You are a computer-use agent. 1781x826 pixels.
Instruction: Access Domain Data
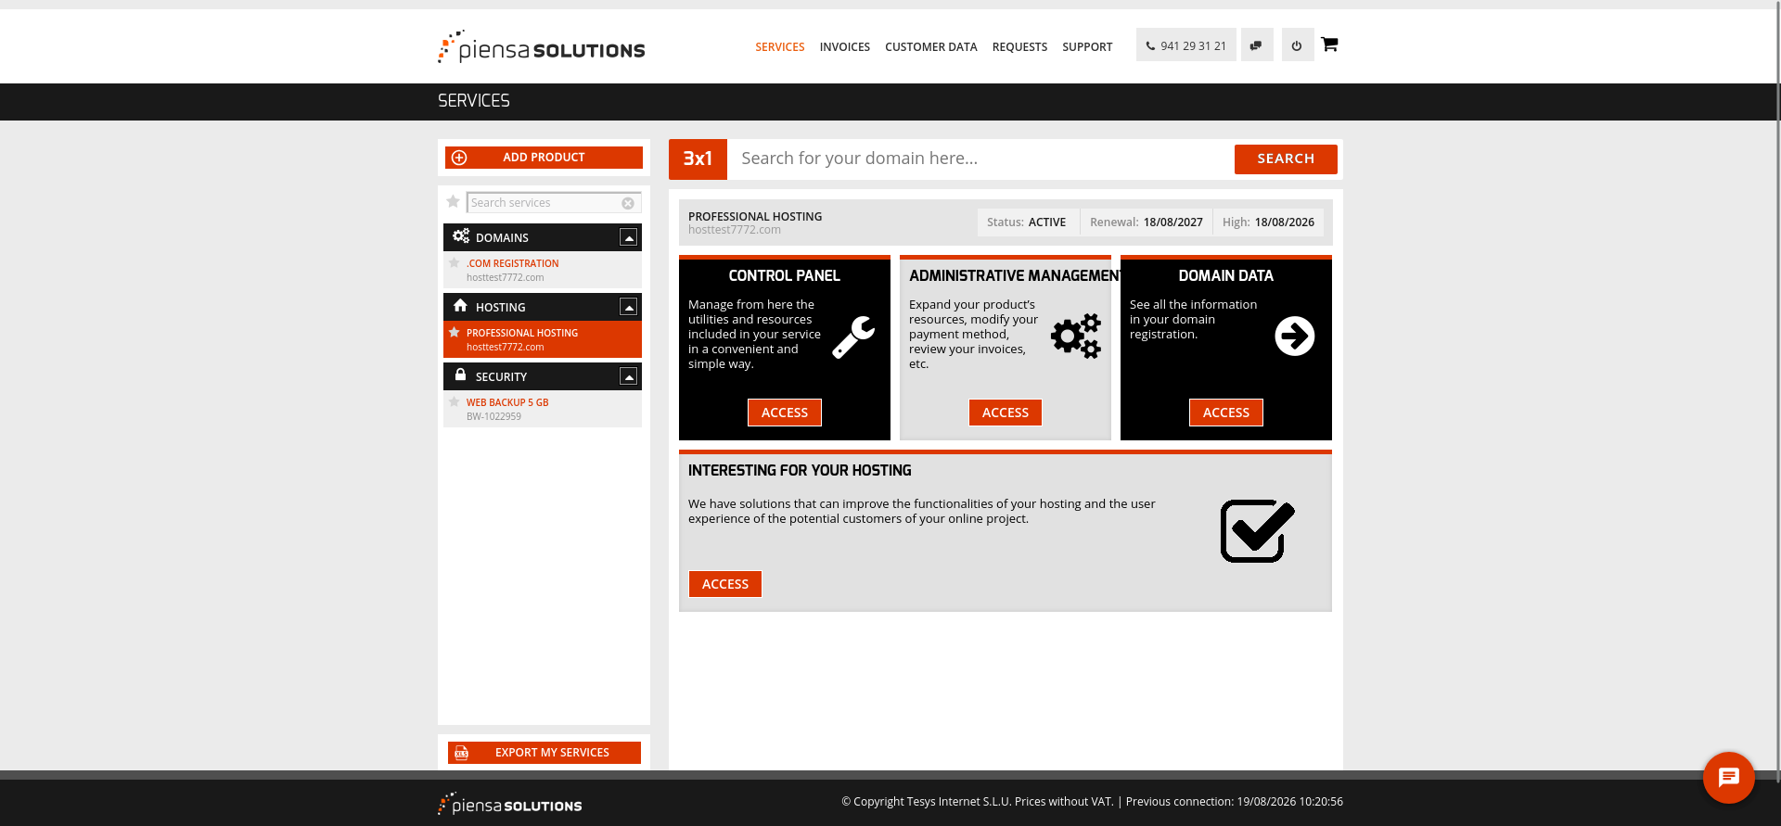coord(1226,413)
